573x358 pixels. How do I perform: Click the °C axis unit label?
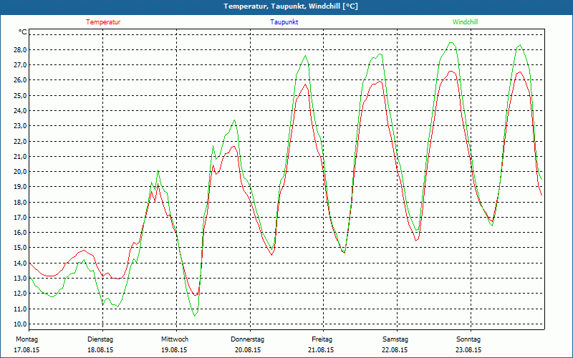click(22, 32)
